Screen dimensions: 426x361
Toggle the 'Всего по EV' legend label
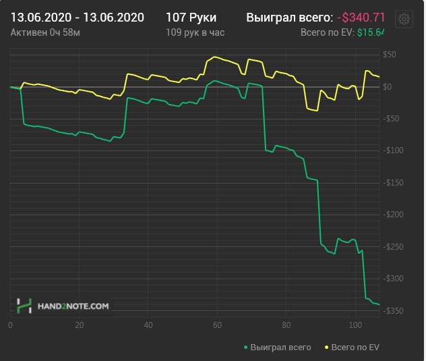tap(355, 348)
